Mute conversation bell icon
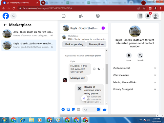 (129, 55)
